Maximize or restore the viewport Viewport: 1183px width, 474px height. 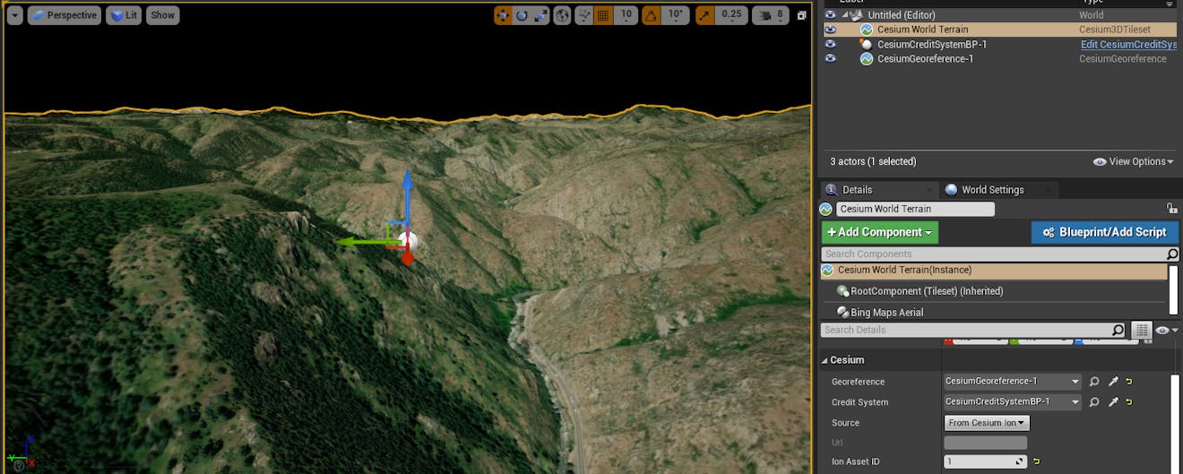(801, 15)
